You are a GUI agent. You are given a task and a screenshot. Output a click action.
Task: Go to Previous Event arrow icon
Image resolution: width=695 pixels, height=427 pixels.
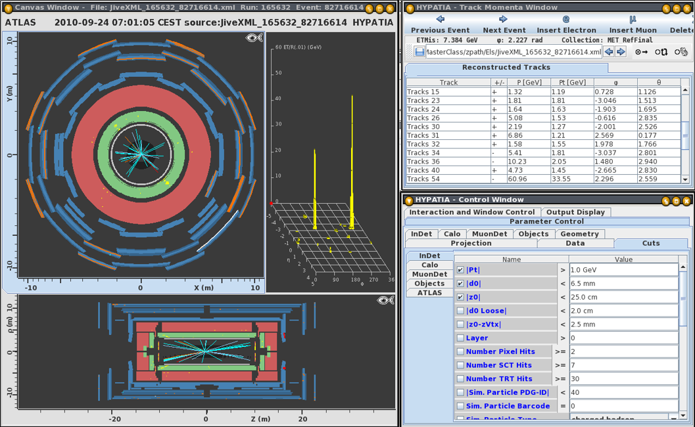coord(440,20)
